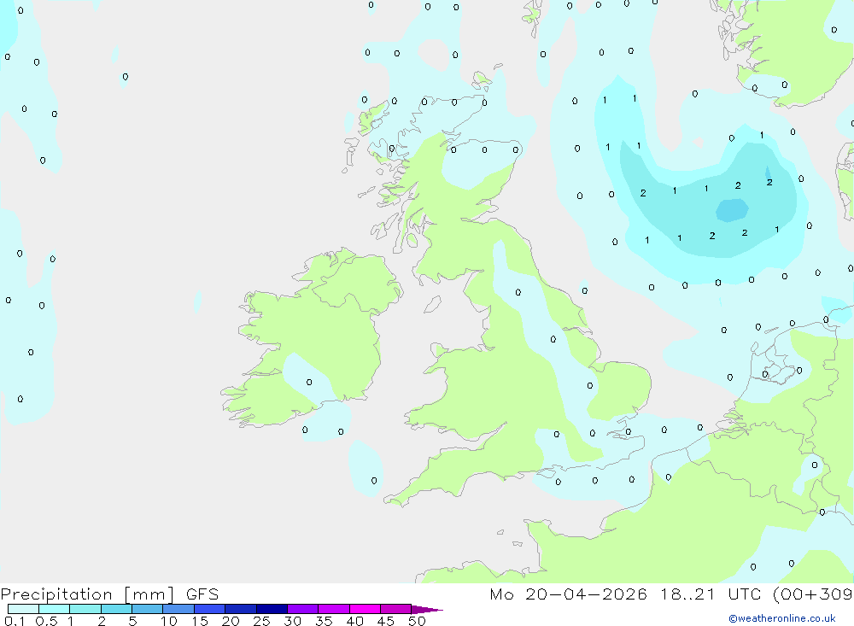Click the 'GFS' model label
Image resolution: width=854 pixels, height=626 pixels.
coord(202,594)
